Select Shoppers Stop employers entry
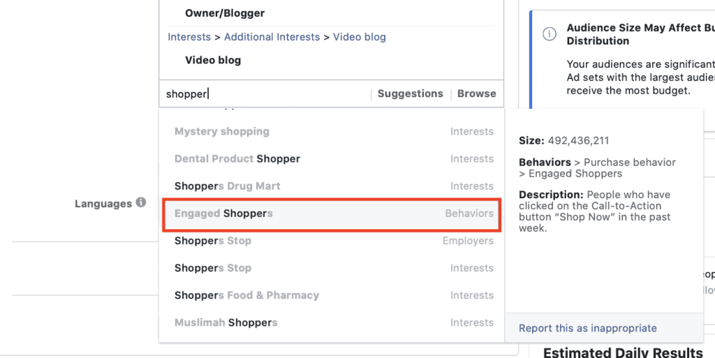Viewport: 715px width, 358px height. tap(332, 241)
